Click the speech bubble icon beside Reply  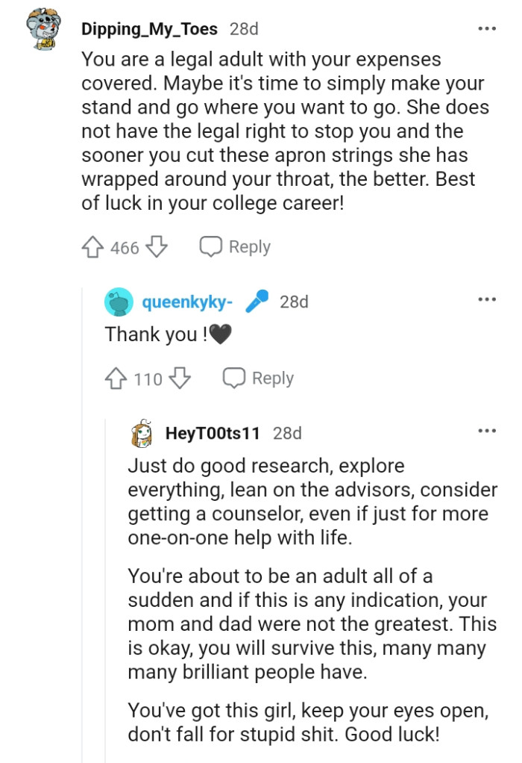click(212, 246)
